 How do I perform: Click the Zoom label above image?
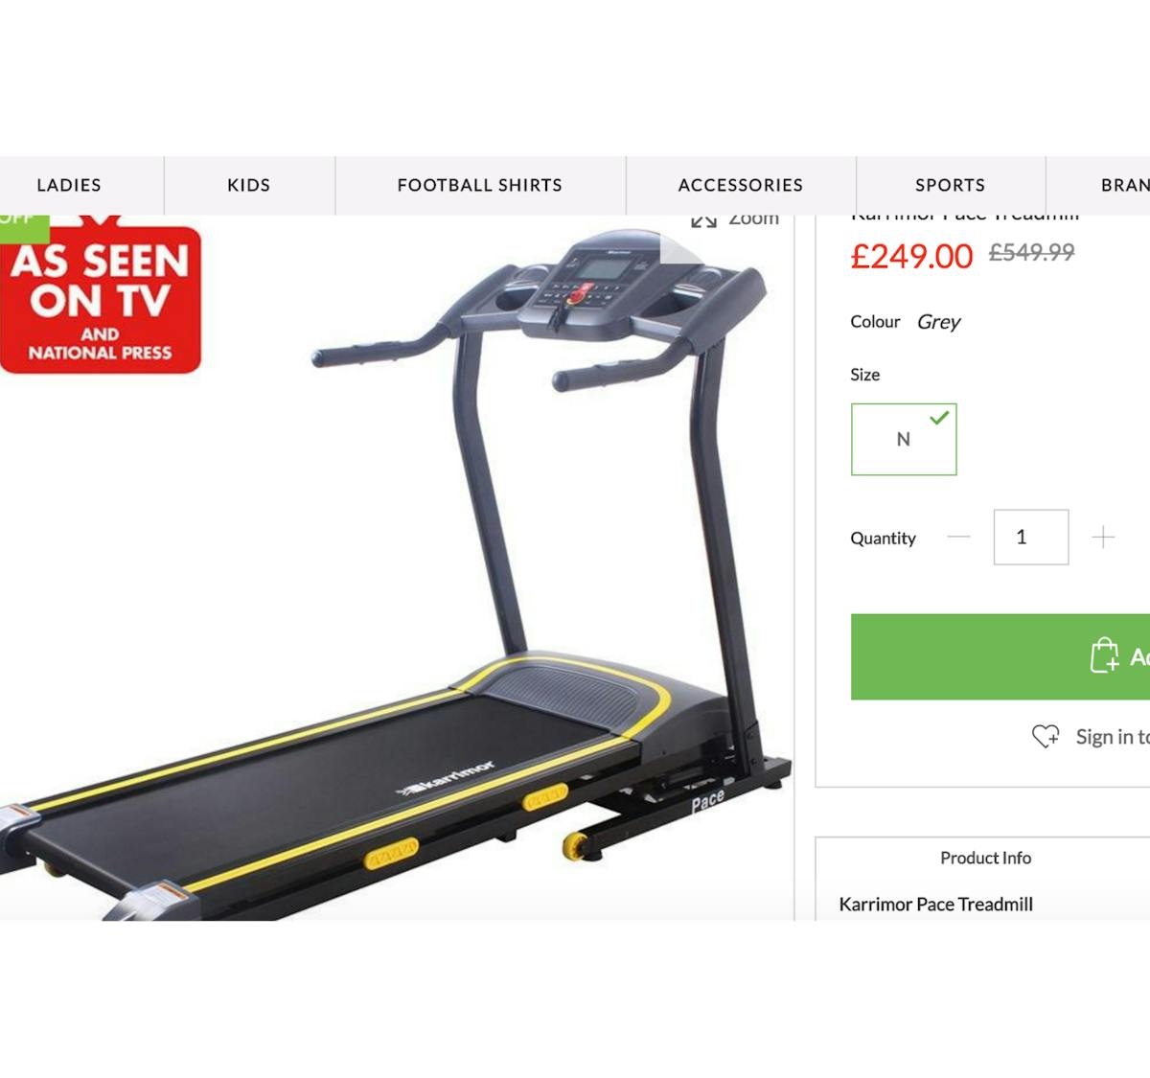point(754,220)
